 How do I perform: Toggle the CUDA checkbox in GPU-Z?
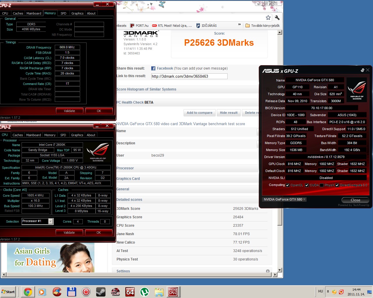(307, 185)
